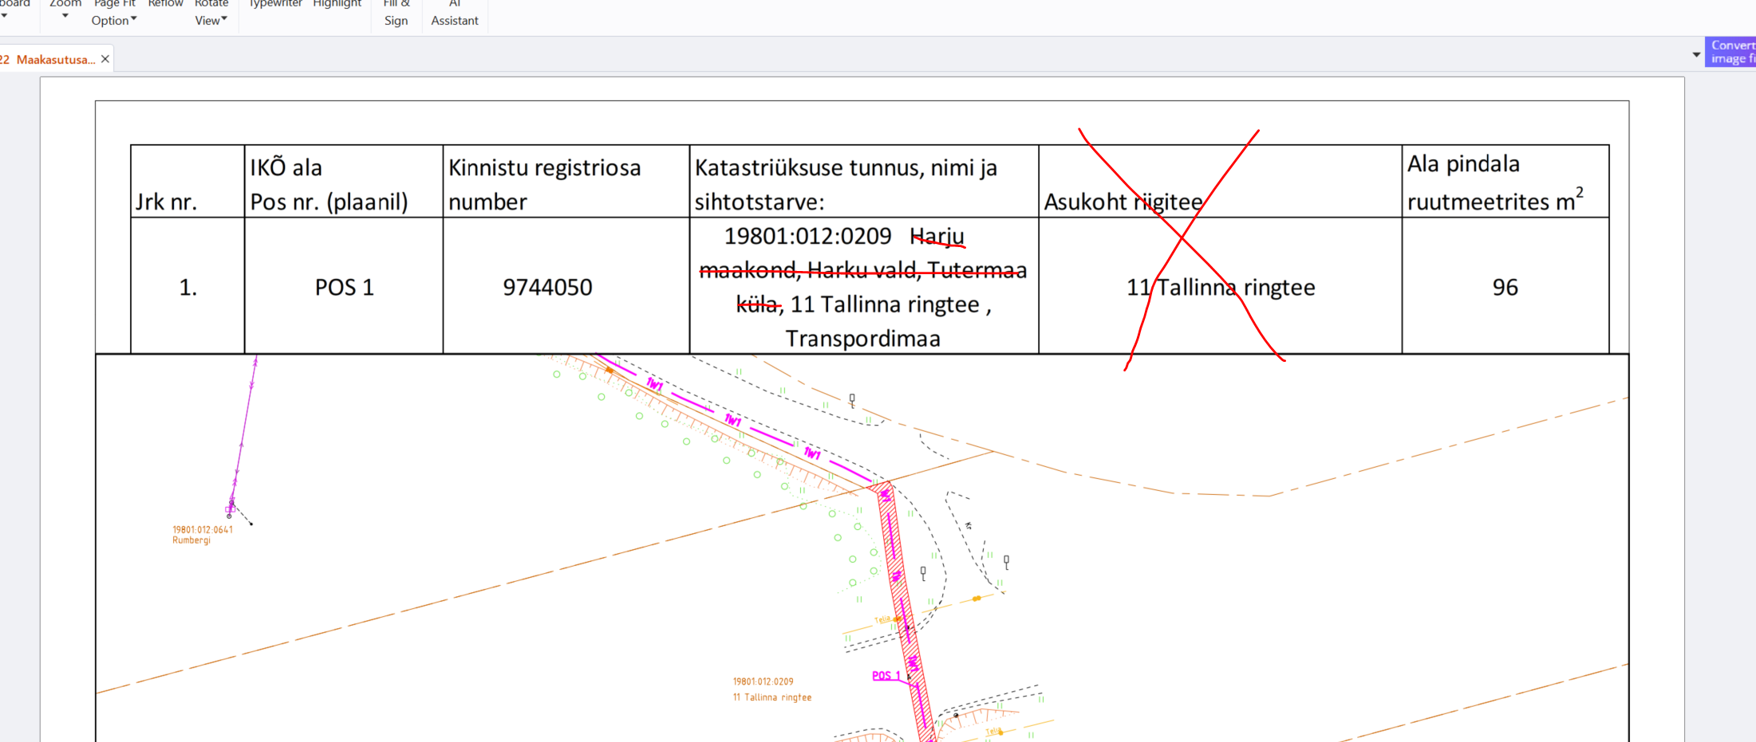Click the registry number 9744050 cell
This screenshot has height=742, width=1756.
click(x=547, y=287)
